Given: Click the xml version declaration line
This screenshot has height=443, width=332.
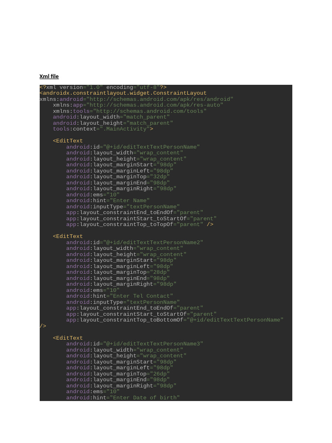Looking at the screenshot, I should (103, 87).
